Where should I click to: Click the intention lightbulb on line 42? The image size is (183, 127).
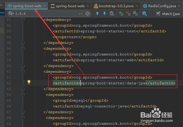click(29, 82)
